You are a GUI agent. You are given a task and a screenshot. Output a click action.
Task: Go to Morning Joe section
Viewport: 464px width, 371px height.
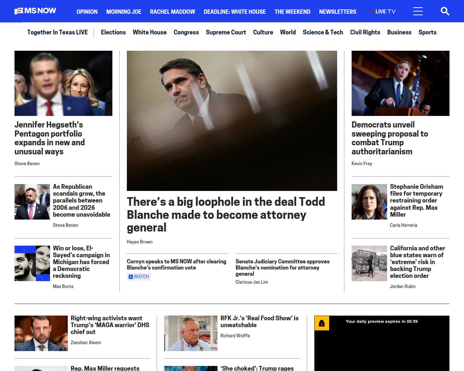124,12
